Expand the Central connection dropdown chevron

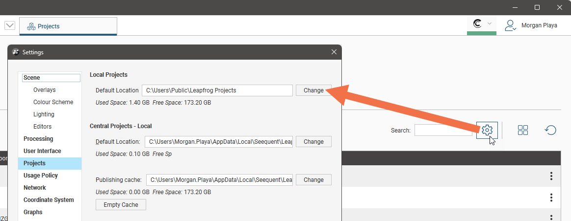tap(490, 24)
